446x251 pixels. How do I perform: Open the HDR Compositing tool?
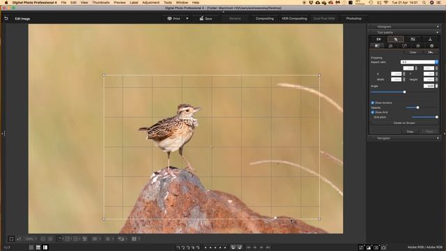pyautogui.click(x=294, y=19)
